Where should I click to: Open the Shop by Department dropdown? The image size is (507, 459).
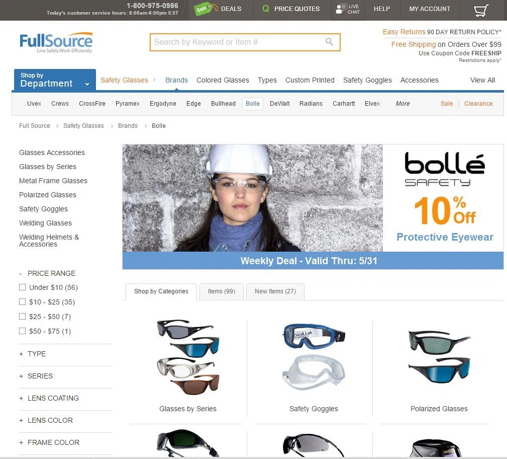coord(55,80)
